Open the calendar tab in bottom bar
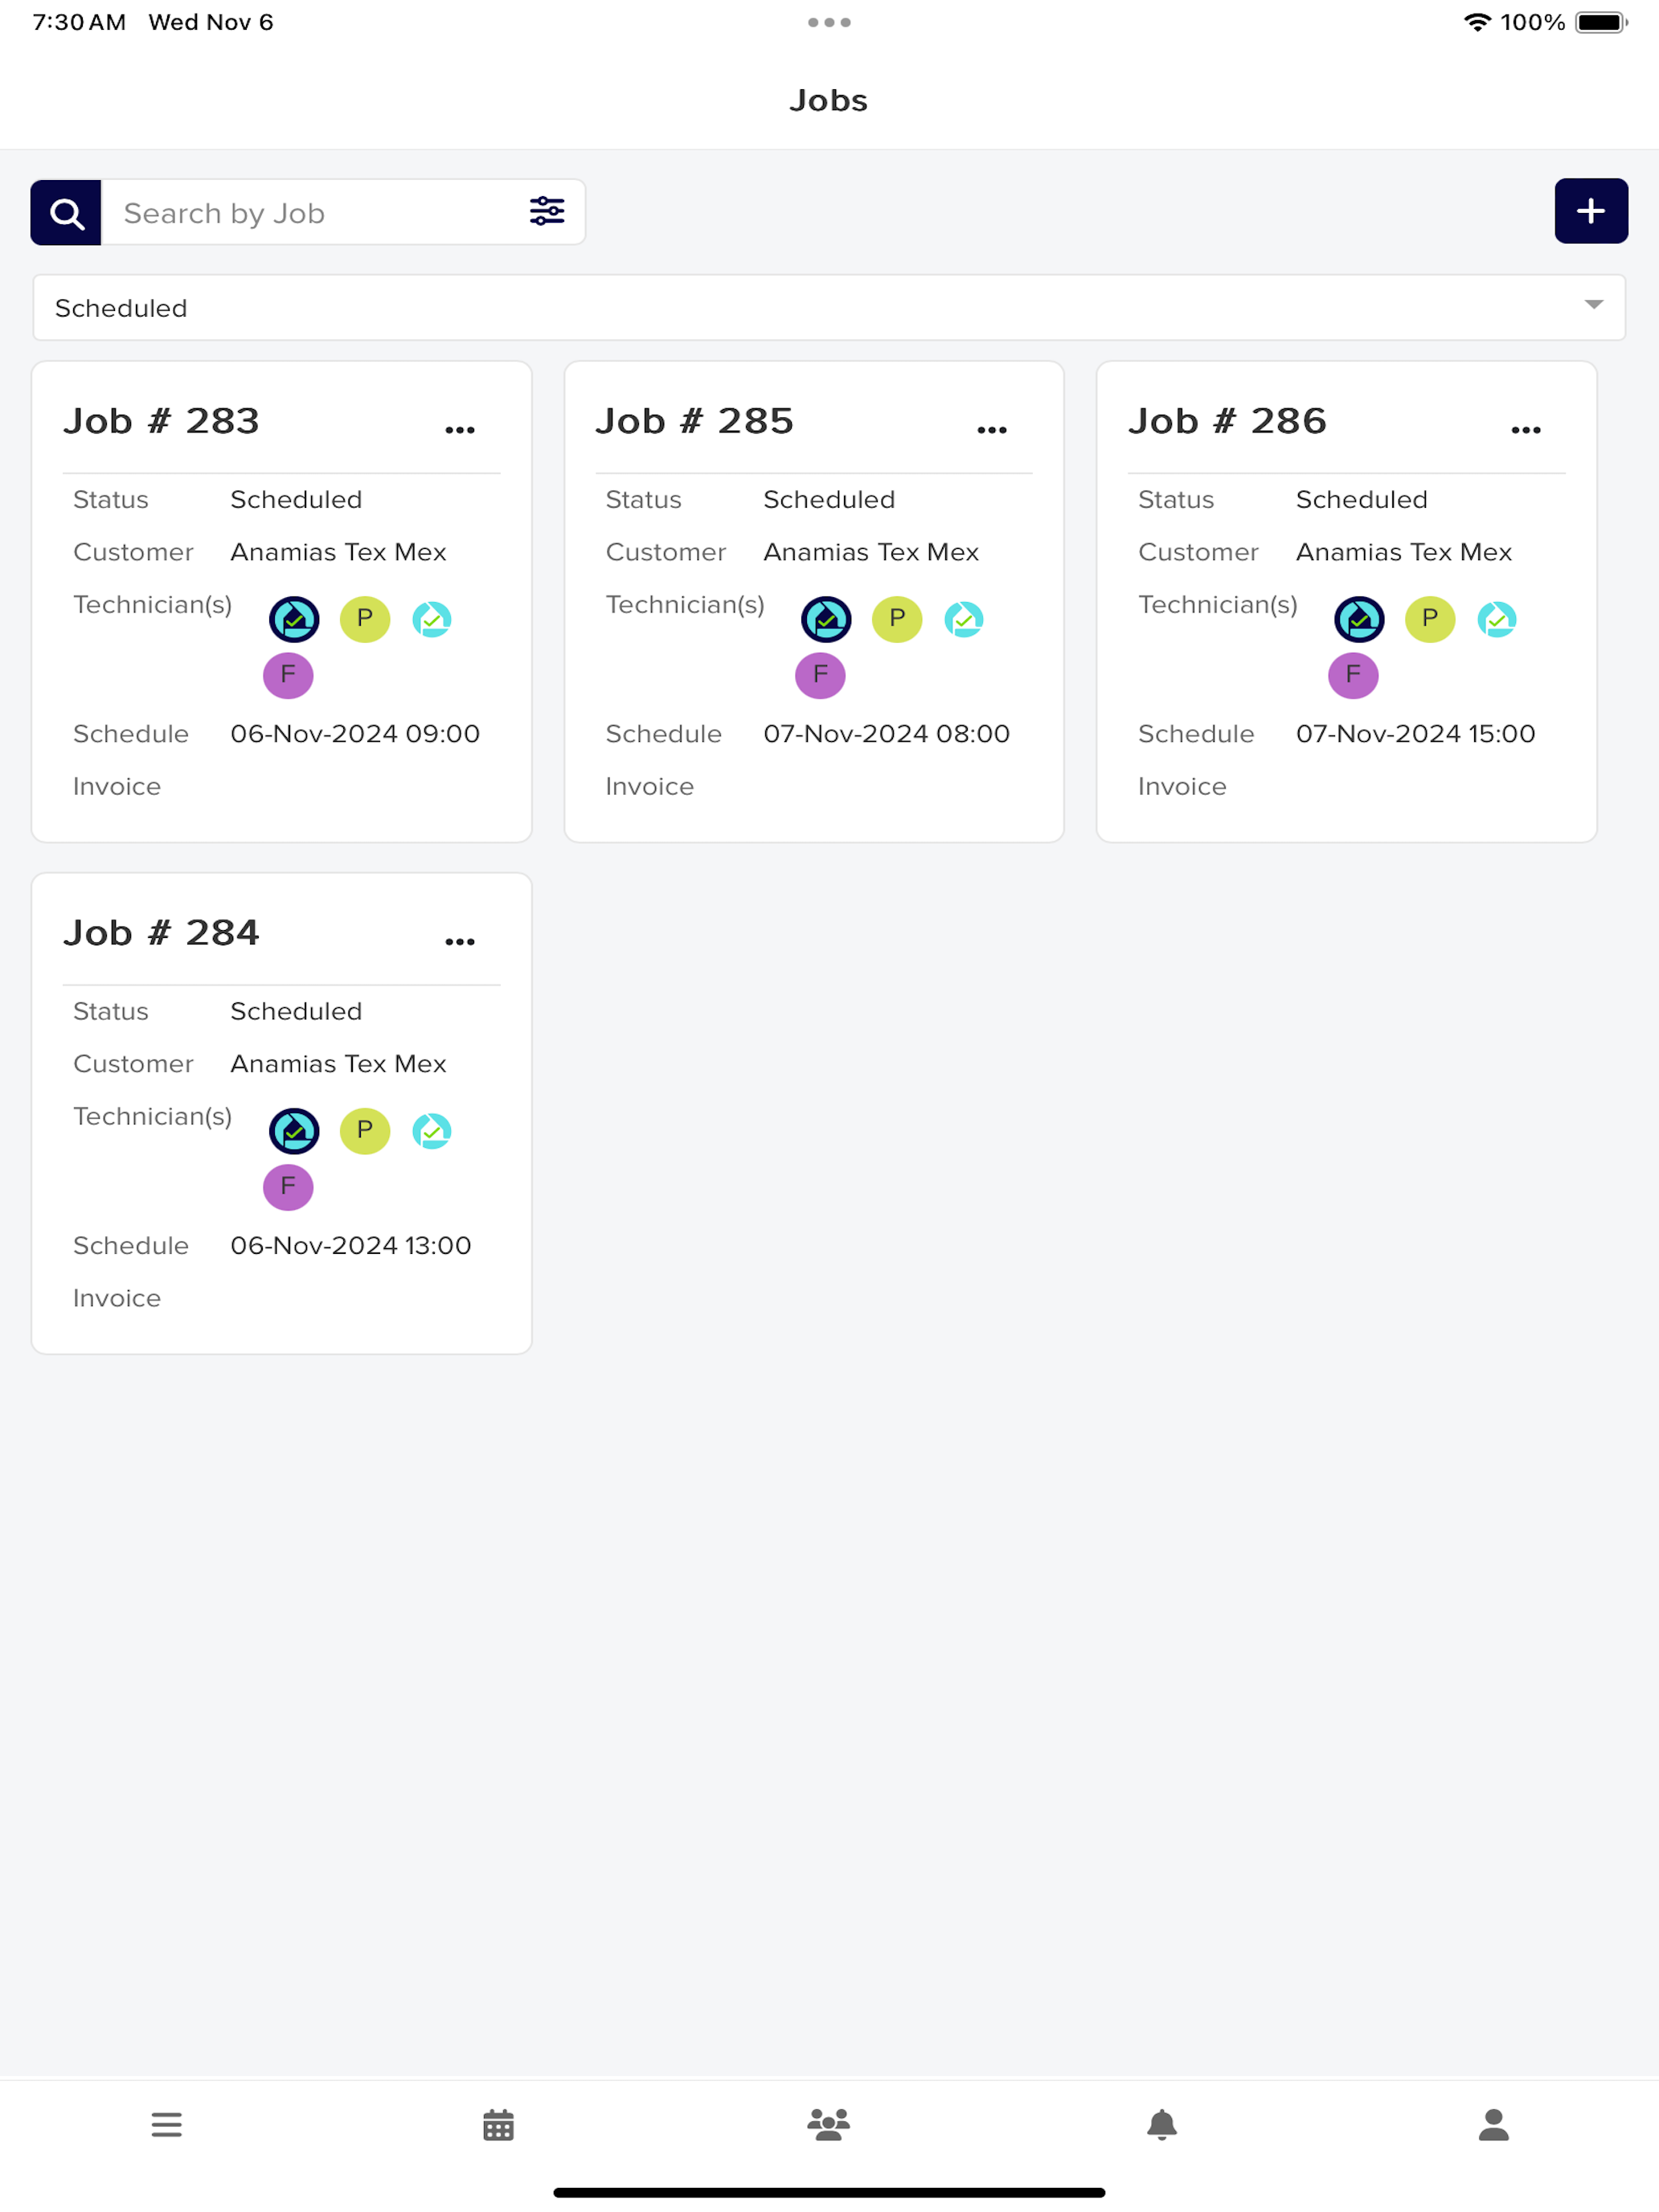The height and width of the screenshot is (2212, 1659). 498,2124
